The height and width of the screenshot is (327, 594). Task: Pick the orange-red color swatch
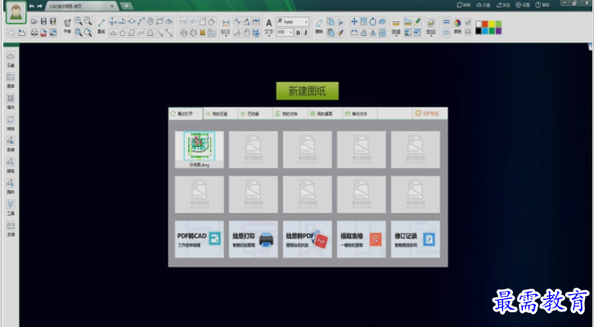click(x=485, y=24)
